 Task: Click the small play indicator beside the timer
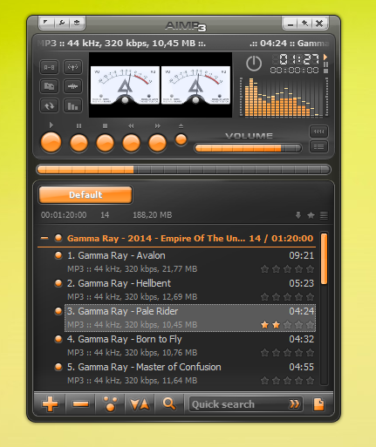(x=325, y=57)
